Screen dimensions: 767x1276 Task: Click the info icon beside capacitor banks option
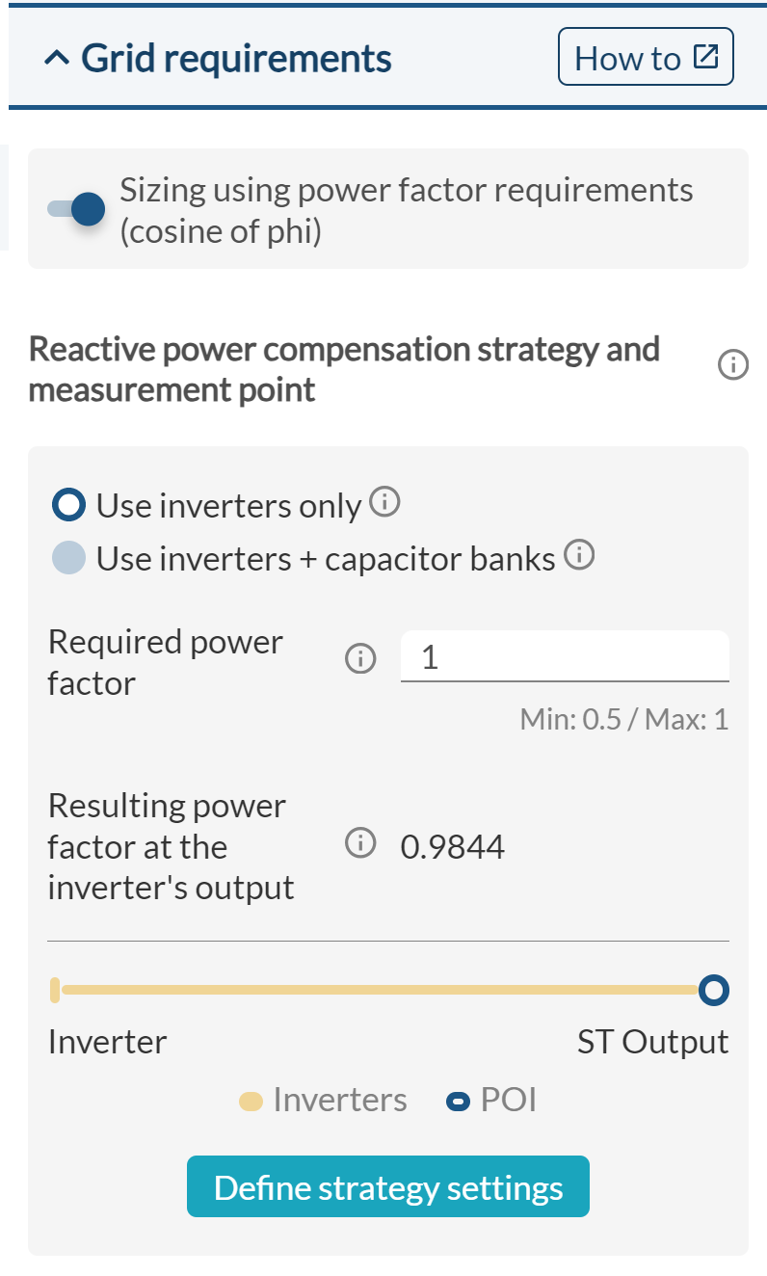click(x=580, y=556)
